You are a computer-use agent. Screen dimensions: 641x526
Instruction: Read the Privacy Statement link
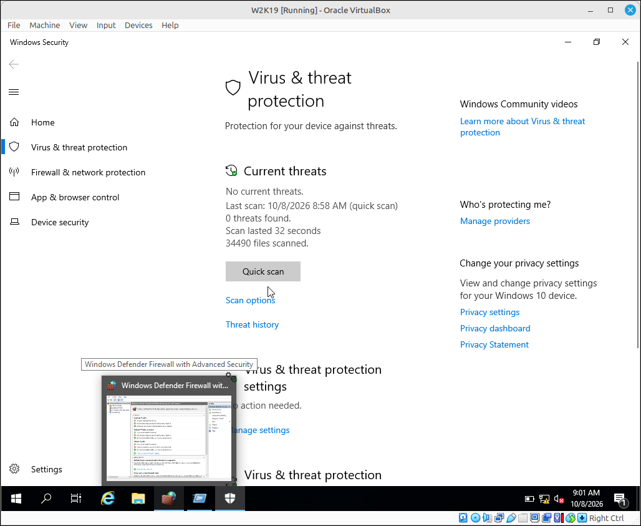(x=494, y=345)
